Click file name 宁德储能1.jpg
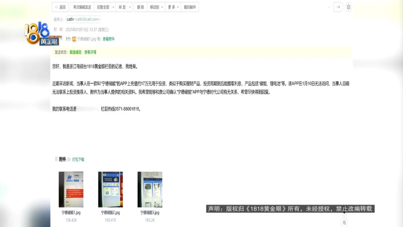The image size is (403, 227). (x=71, y=212)
